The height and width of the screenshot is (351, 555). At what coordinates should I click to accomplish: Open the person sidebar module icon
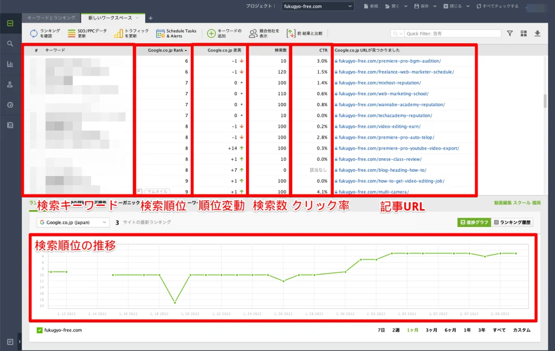10,84
